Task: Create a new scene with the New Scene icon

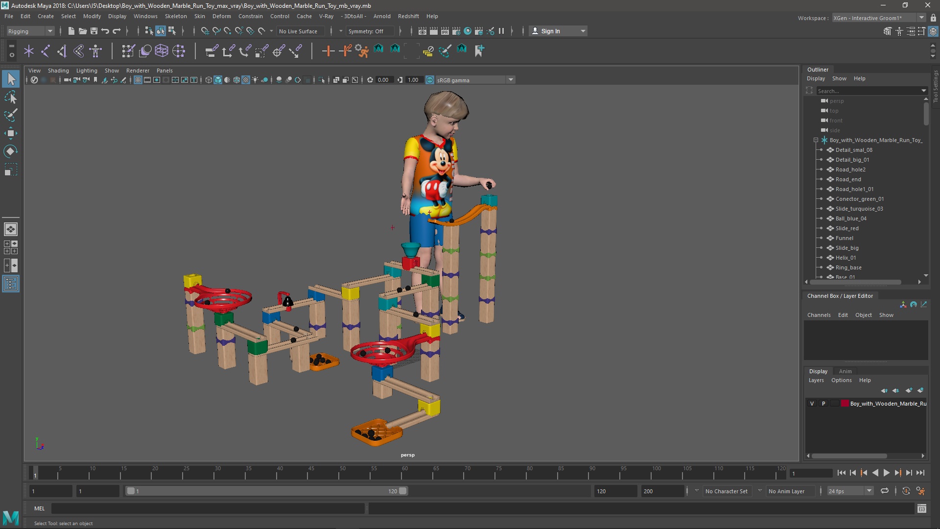Action: coord(71,31)
